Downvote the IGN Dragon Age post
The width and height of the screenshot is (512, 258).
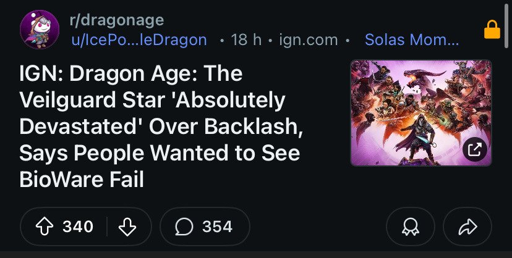click(x=127, y=227)
